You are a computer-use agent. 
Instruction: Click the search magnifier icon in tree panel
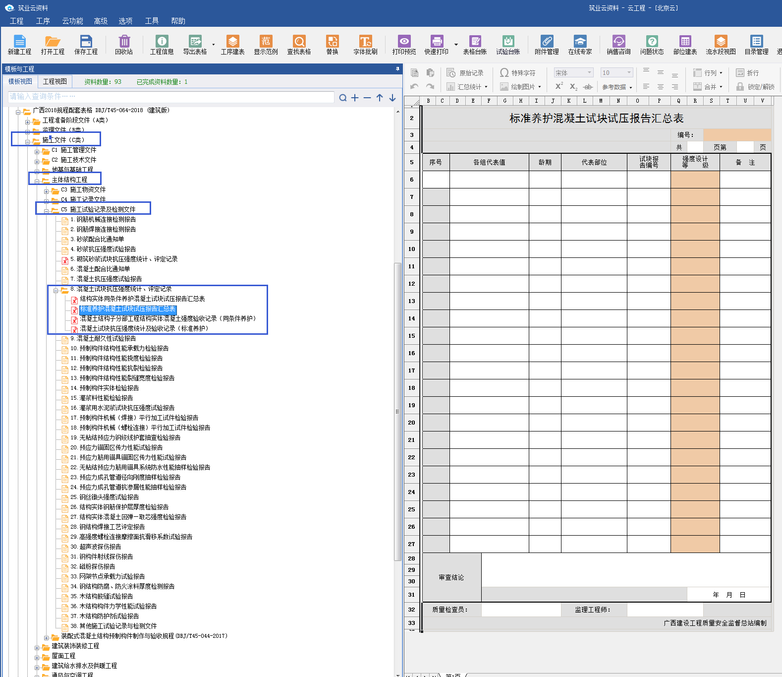click(343, 98)
